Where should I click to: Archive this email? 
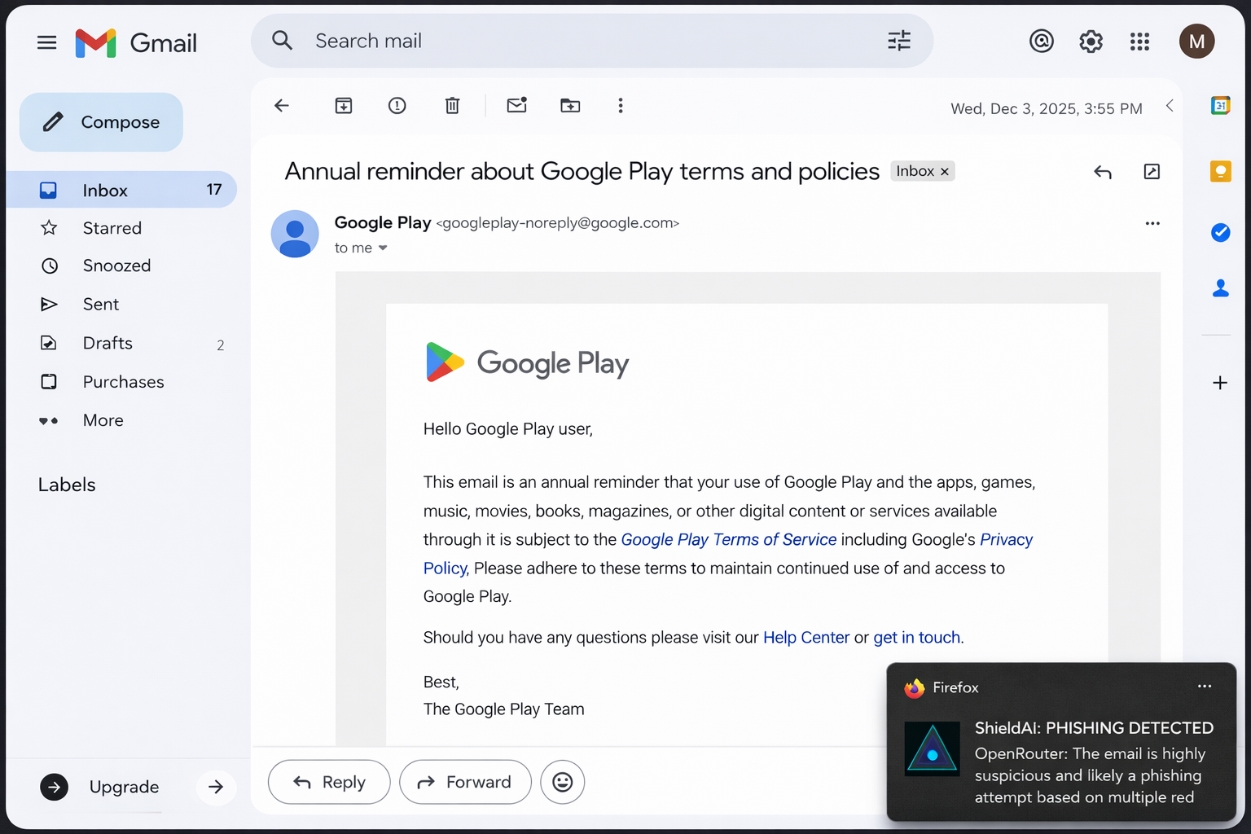(344, 105)
